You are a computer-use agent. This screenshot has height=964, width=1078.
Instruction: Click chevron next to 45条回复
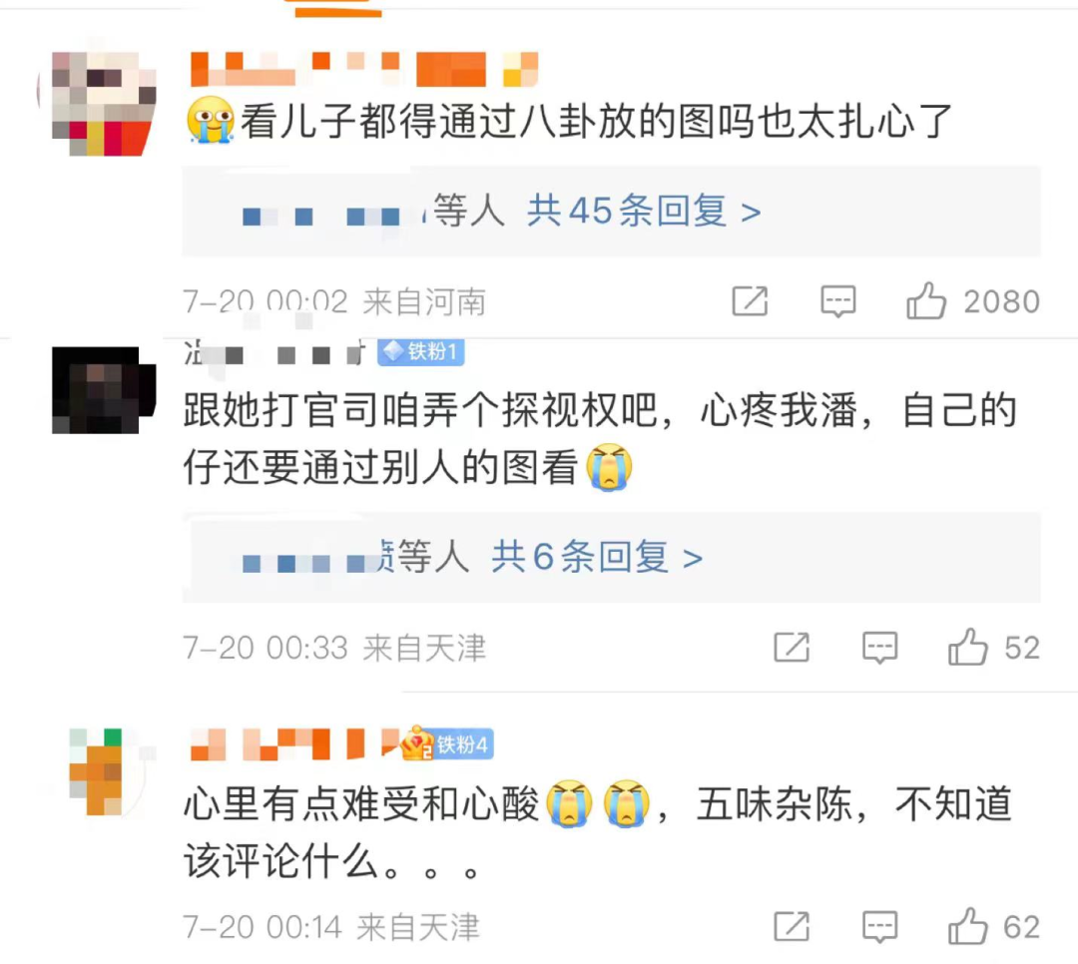click(751, 213)
